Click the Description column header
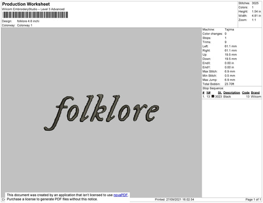 231,93
